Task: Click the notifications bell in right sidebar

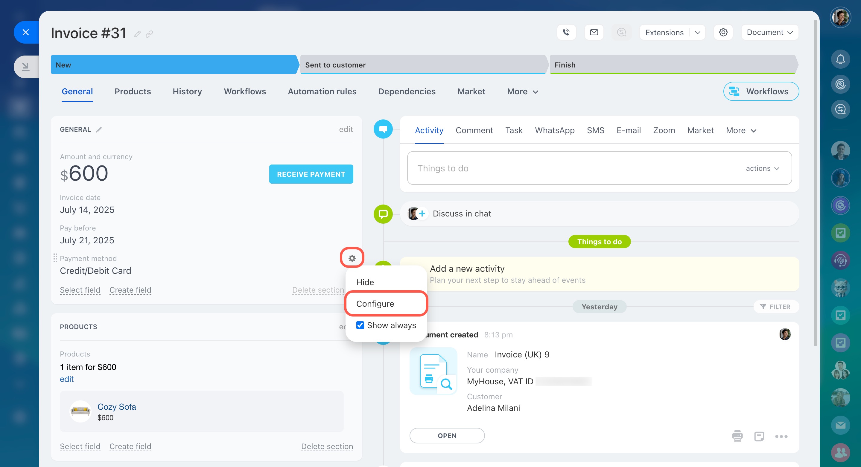Action: pyautogui.click(x=840, y=59)
